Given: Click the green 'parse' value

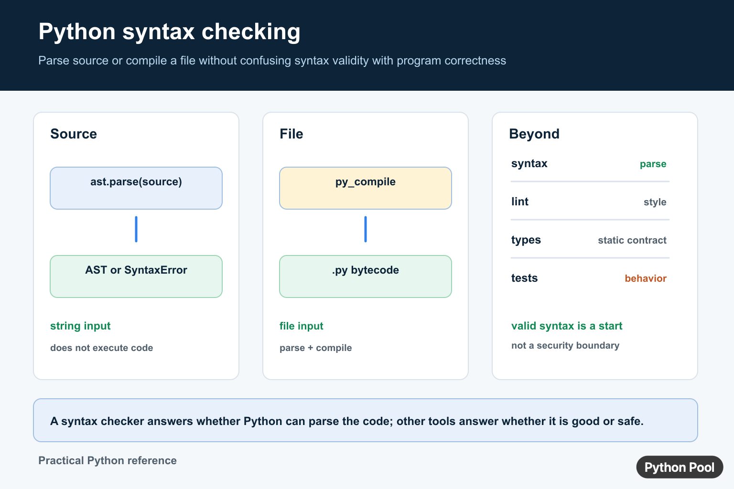Looking at the screenshot, I should tap(653, 164).
